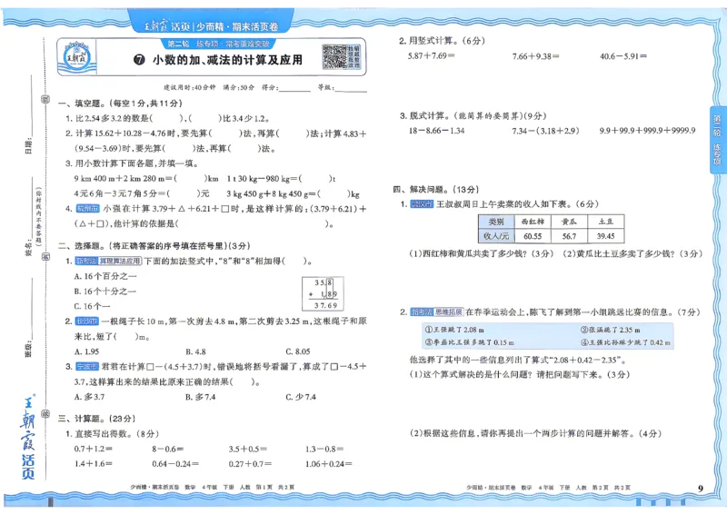Screen dimensions: 727x514
Task: Click the problem 1.3−0.8=
Action: point(324,450)
